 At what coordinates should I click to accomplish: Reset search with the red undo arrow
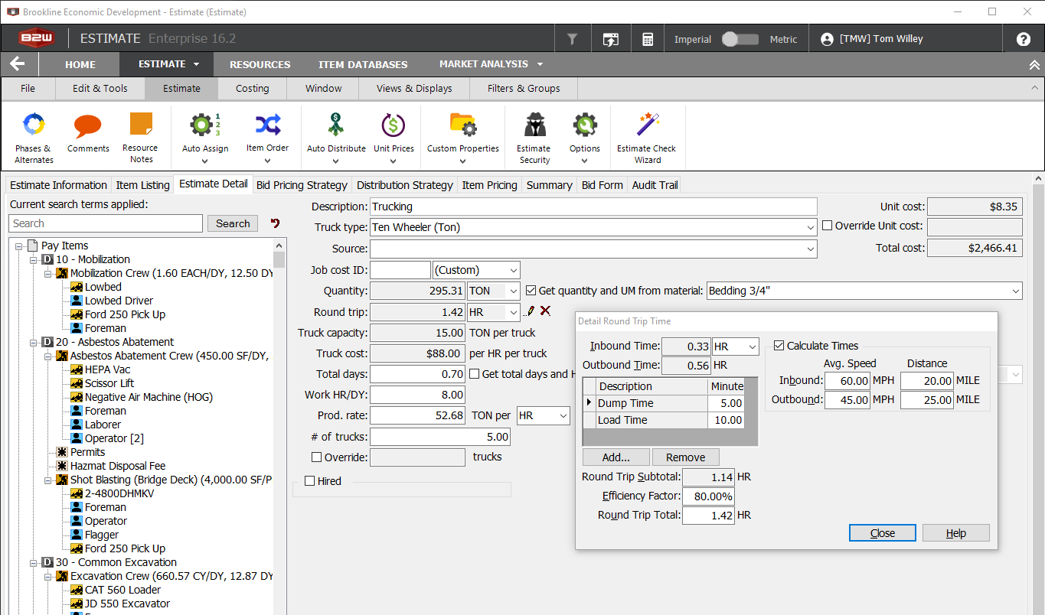275,223
